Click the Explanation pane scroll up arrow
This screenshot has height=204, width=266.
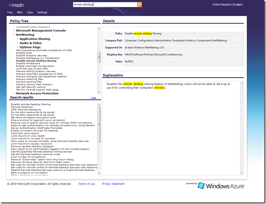242,83
